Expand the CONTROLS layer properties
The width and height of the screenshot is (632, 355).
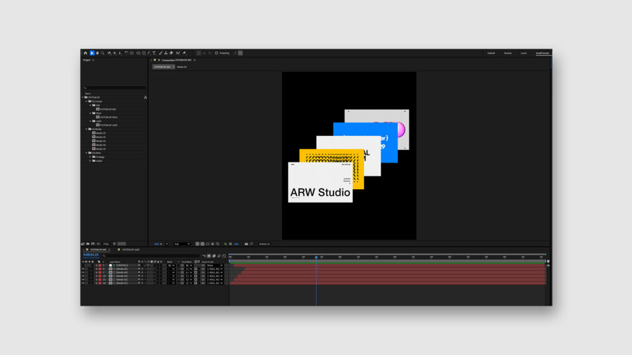[x=97, y=265]
